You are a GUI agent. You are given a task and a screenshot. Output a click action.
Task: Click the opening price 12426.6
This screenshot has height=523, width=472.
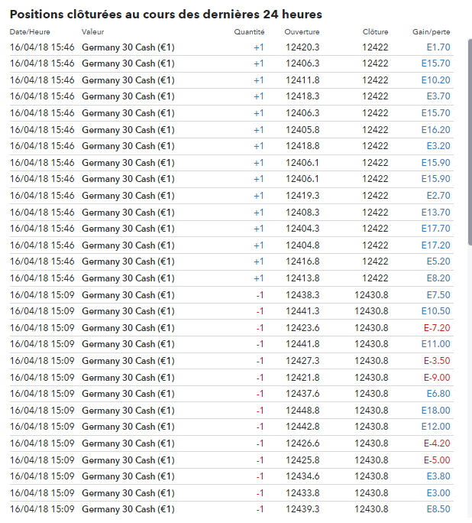(302, 443)
